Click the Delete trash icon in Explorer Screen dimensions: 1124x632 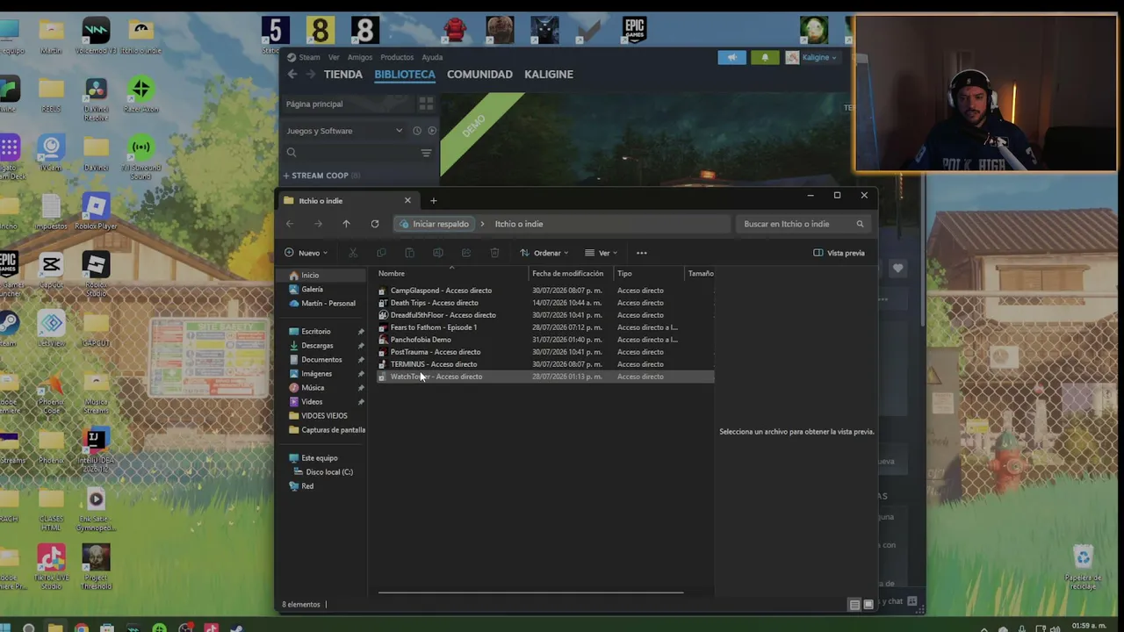[494, 253]
